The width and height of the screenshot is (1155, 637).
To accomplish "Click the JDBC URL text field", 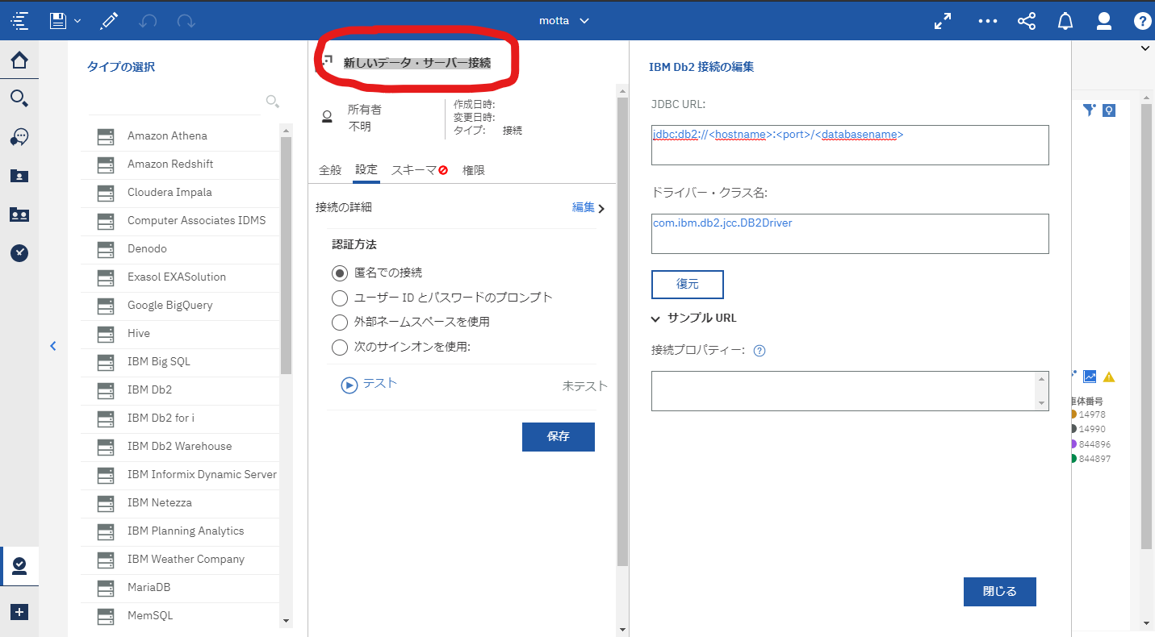I will pos(850,145).
